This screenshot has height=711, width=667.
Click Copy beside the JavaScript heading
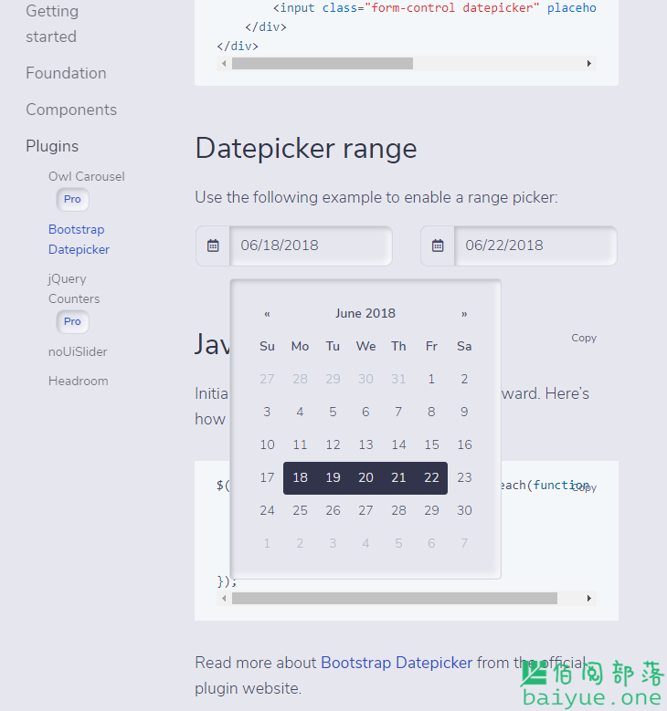[x=584, y=338]
